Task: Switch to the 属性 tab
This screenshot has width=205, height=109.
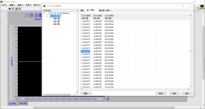Action: click(82, 10)
